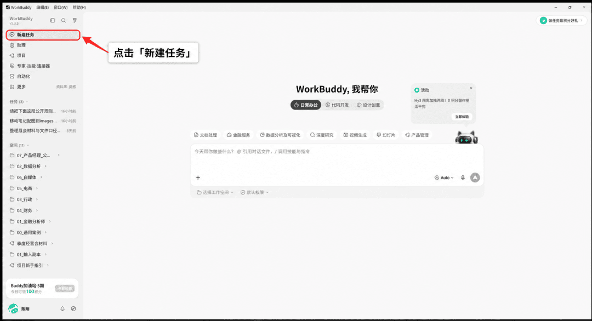The width and height of the screenshot is (592, 321).
Task: Click the compass icon next to the bell
Action: 73,308
